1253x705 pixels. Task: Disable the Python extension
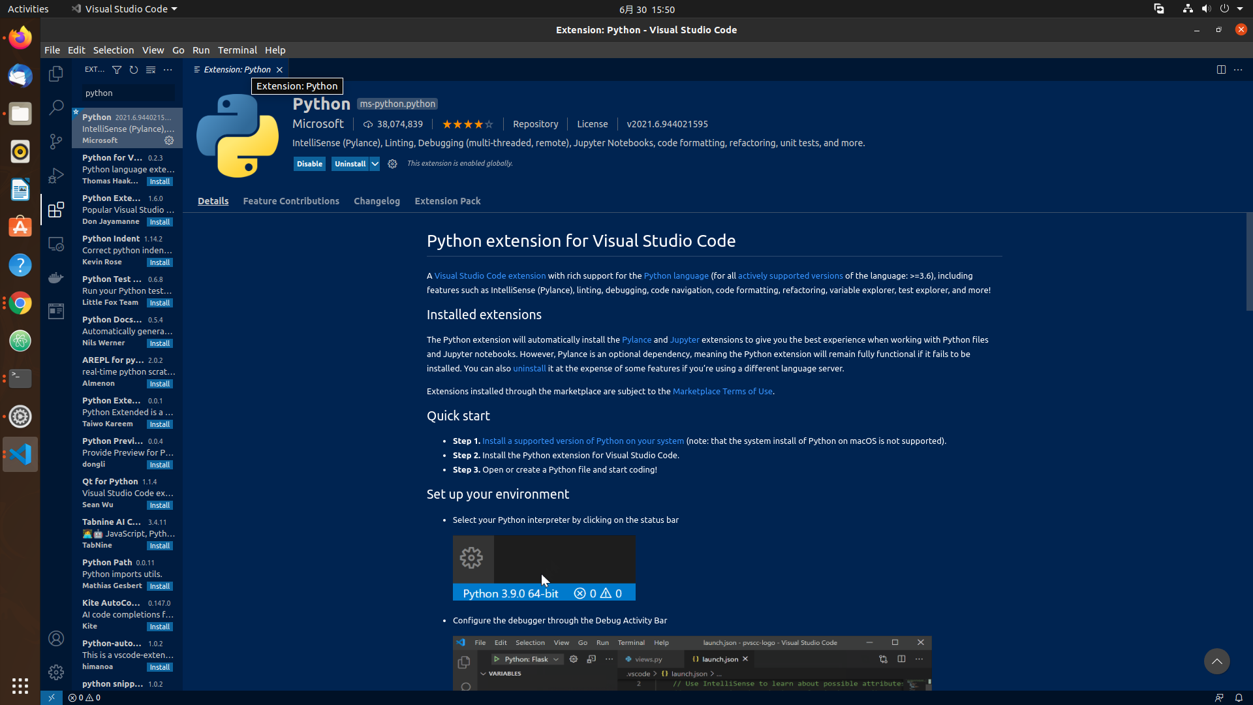pyautogui.click(x=309, y=164)
